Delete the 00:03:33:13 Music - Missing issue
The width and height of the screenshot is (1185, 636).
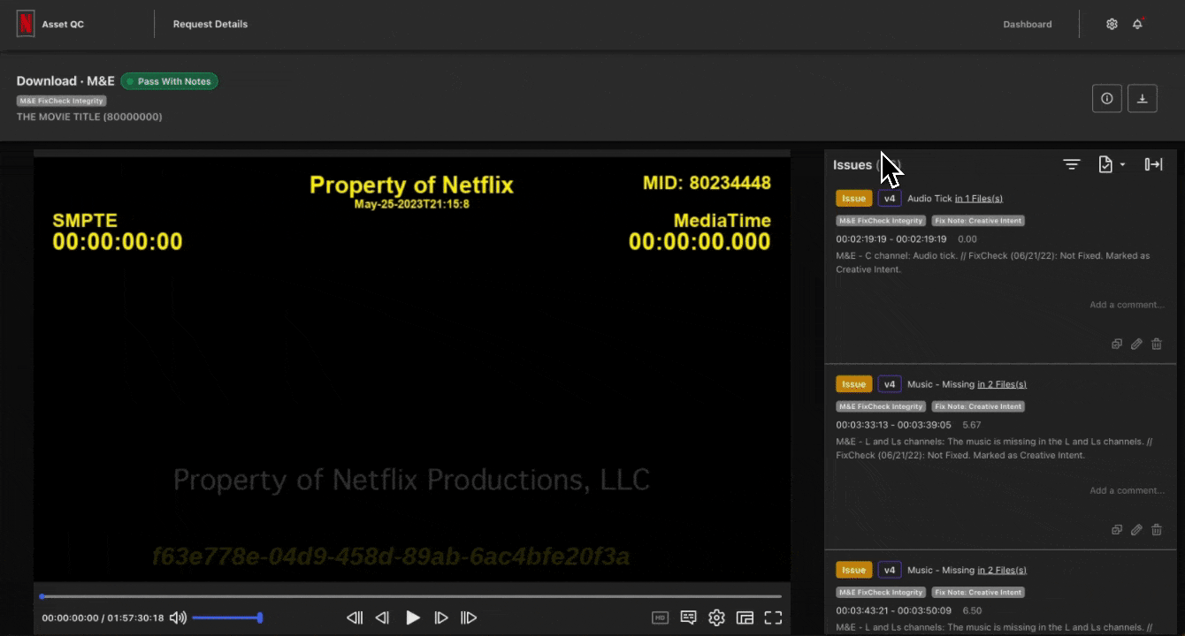click(1157, 529)
